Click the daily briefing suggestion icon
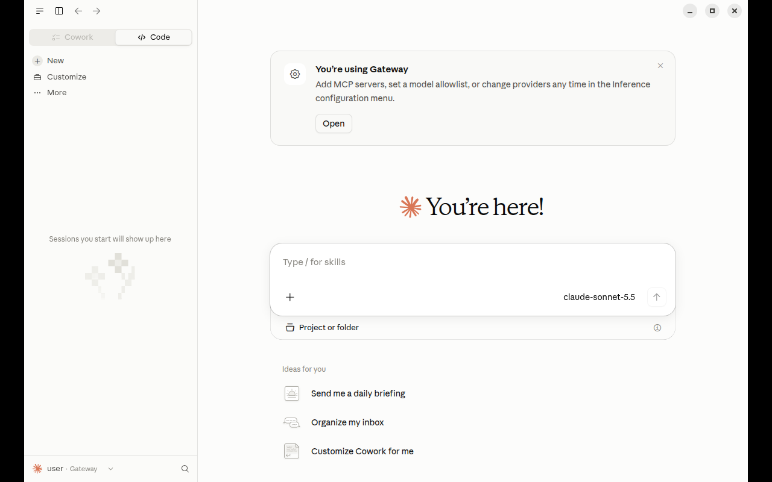Screen dimensions: 772x482 [x=292, y=393]
